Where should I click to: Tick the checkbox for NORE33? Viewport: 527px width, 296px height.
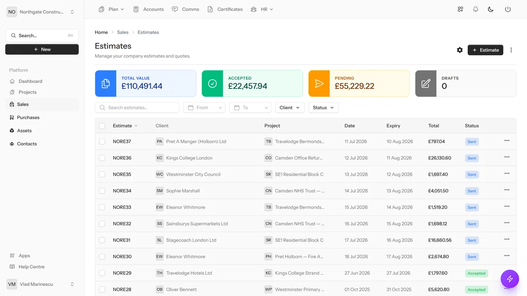(x=102, y=207)
